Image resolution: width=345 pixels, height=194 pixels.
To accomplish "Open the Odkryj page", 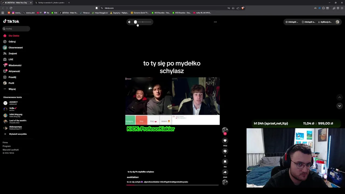I will coord(9,42).
